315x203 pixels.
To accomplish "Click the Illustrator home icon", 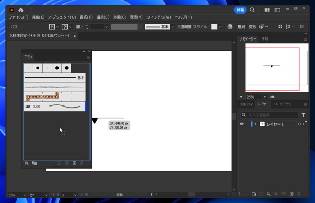I will pyautogui.click(x=21, y=10).
